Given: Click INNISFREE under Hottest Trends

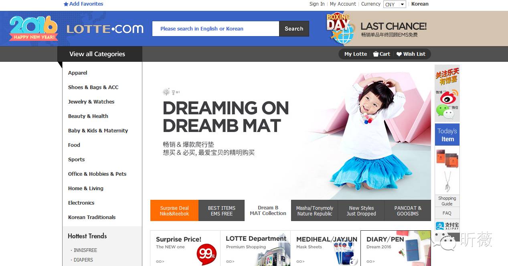Looking at the screenshot, I should (85, 250).
